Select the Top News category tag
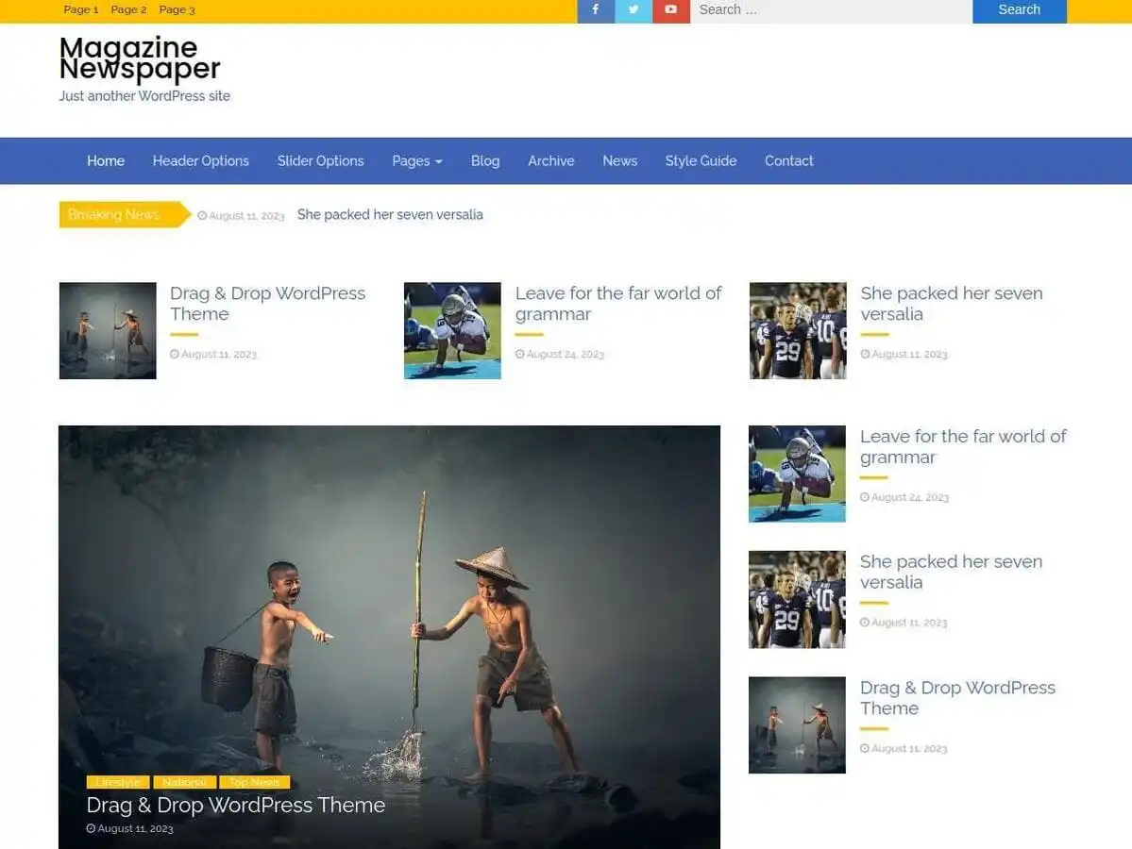This screenshot has height=849, width=1132. (x=254, y=782)
